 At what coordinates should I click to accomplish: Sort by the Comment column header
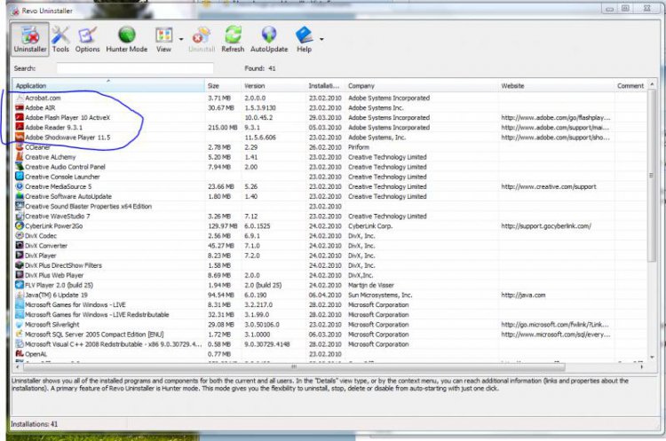coord(630,86)
